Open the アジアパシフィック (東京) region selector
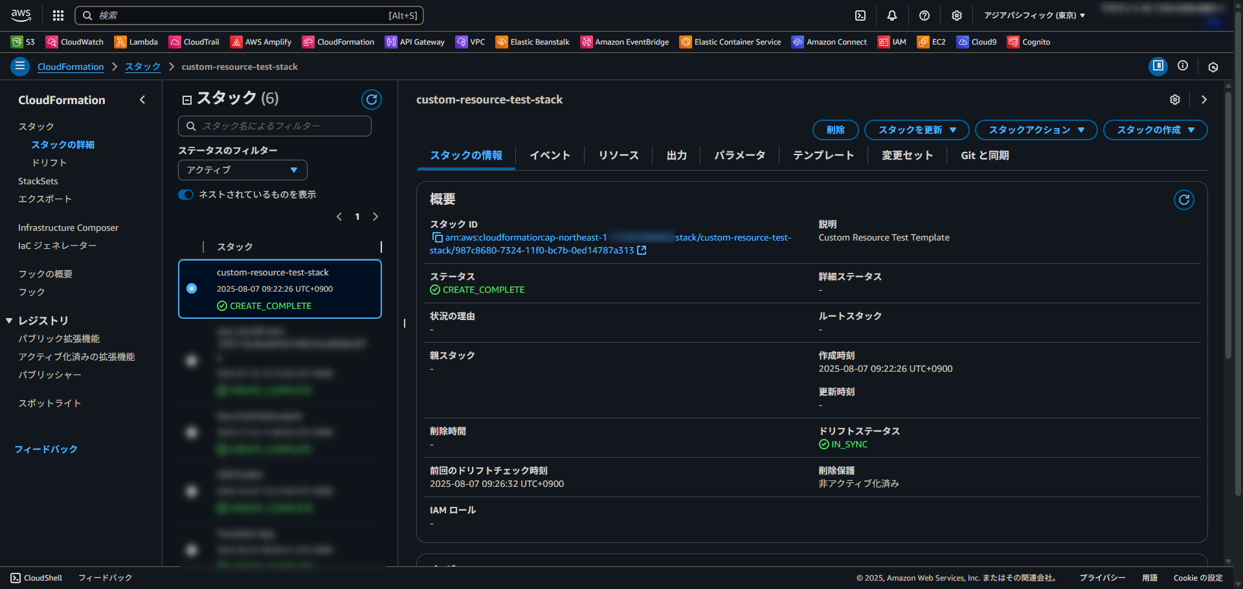1243x589 pixels. [1035, 16]
